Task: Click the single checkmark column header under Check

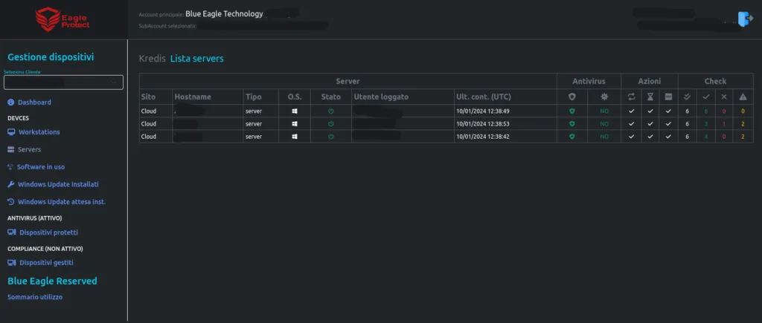Action: pos(706,97)
